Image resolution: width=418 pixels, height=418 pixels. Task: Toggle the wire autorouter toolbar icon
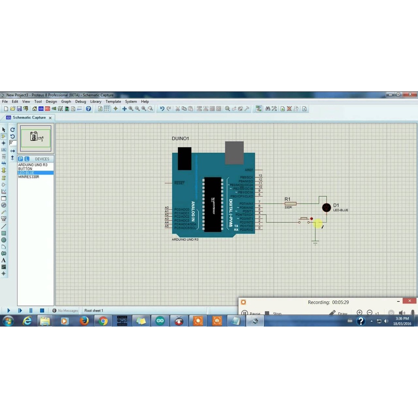[x=258, y=109]
